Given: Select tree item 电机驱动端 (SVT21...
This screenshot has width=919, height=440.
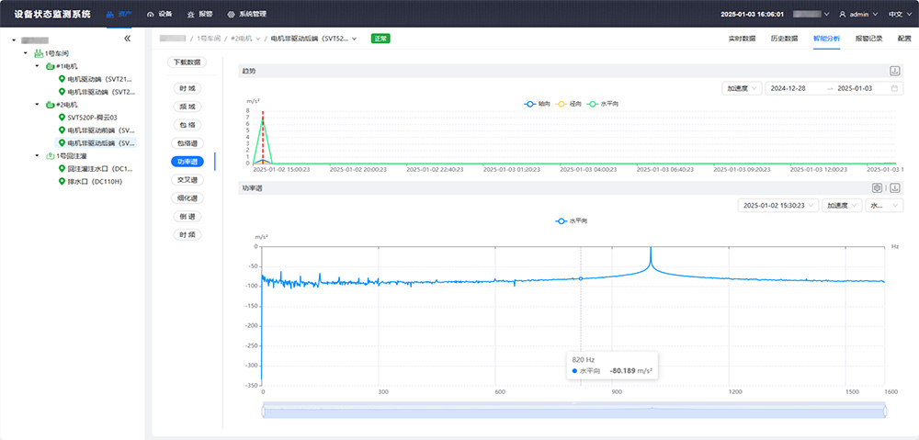Looking at the screenshot, I should pyautogui.click(x=98, y=79).
